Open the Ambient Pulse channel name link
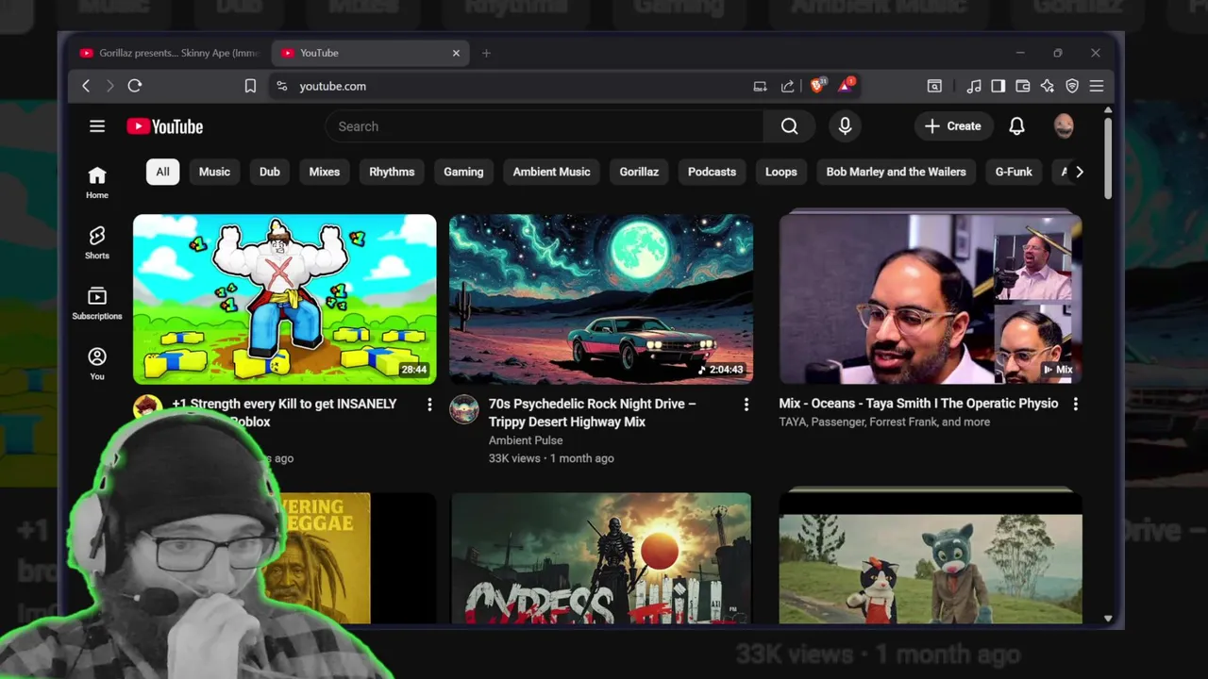1208x679 pixels. coord(526,440)
